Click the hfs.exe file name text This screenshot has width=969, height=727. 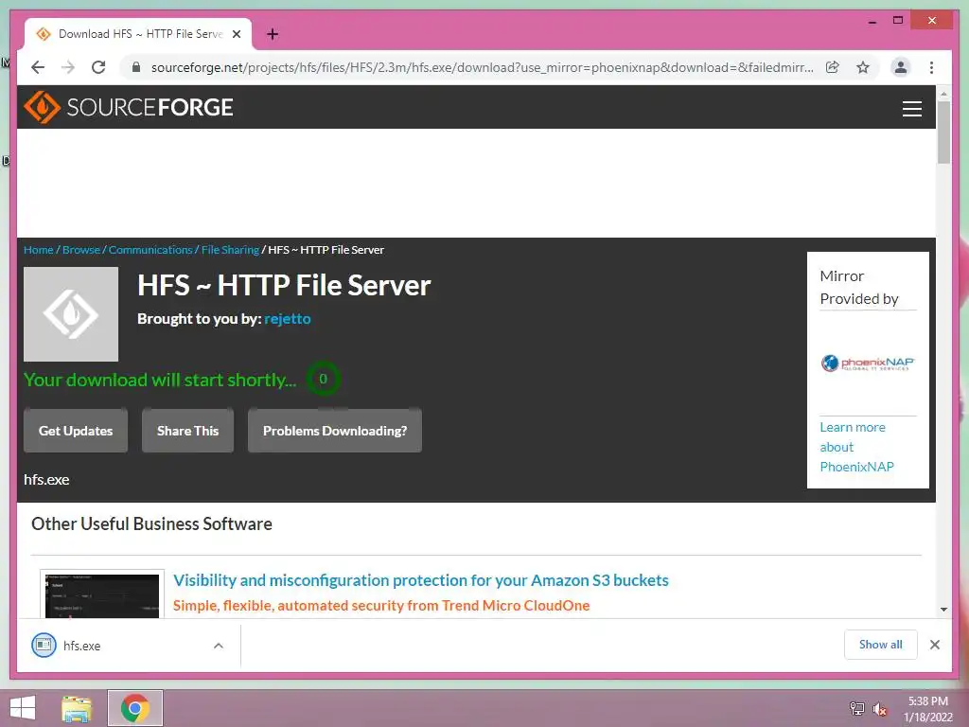46,480
